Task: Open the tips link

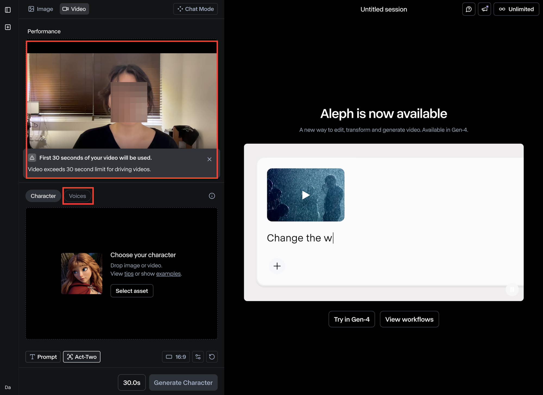Action: (x=129, y=274)
